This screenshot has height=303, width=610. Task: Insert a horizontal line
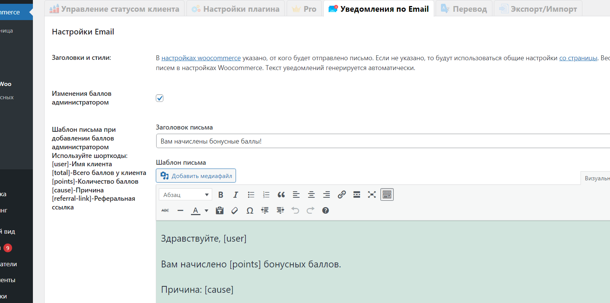180,211
